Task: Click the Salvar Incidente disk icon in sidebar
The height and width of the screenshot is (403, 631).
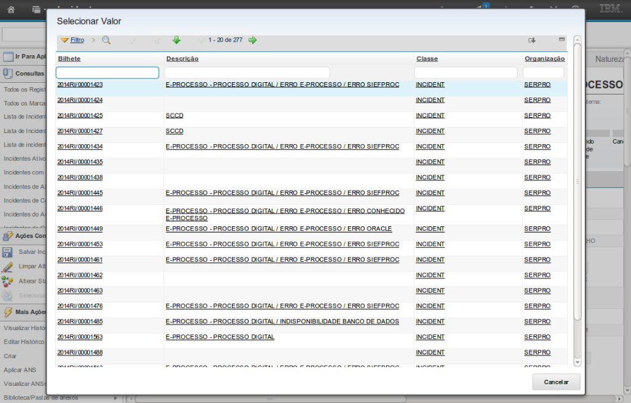Action: pyautogui.click(x=7, y=252)
